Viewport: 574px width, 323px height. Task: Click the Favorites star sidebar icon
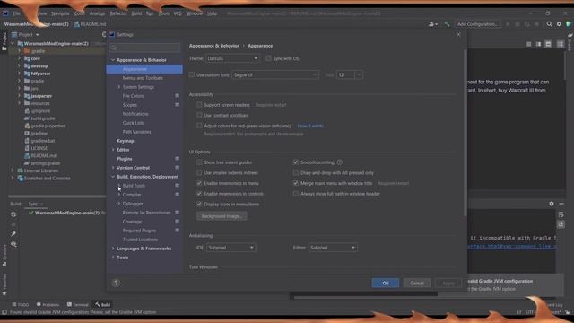click(x=4, y=293)
